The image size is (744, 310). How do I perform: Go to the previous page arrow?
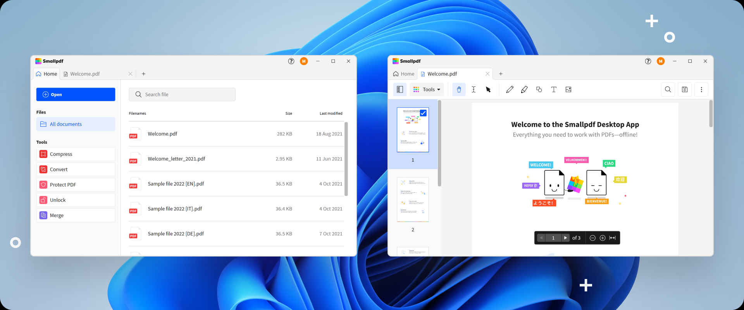pos(541,238)
